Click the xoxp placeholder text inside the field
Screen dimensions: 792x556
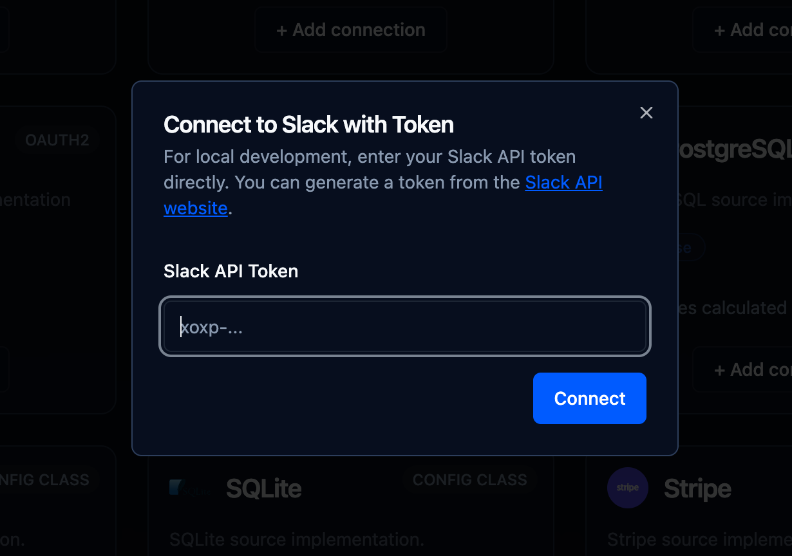(212, 326)
